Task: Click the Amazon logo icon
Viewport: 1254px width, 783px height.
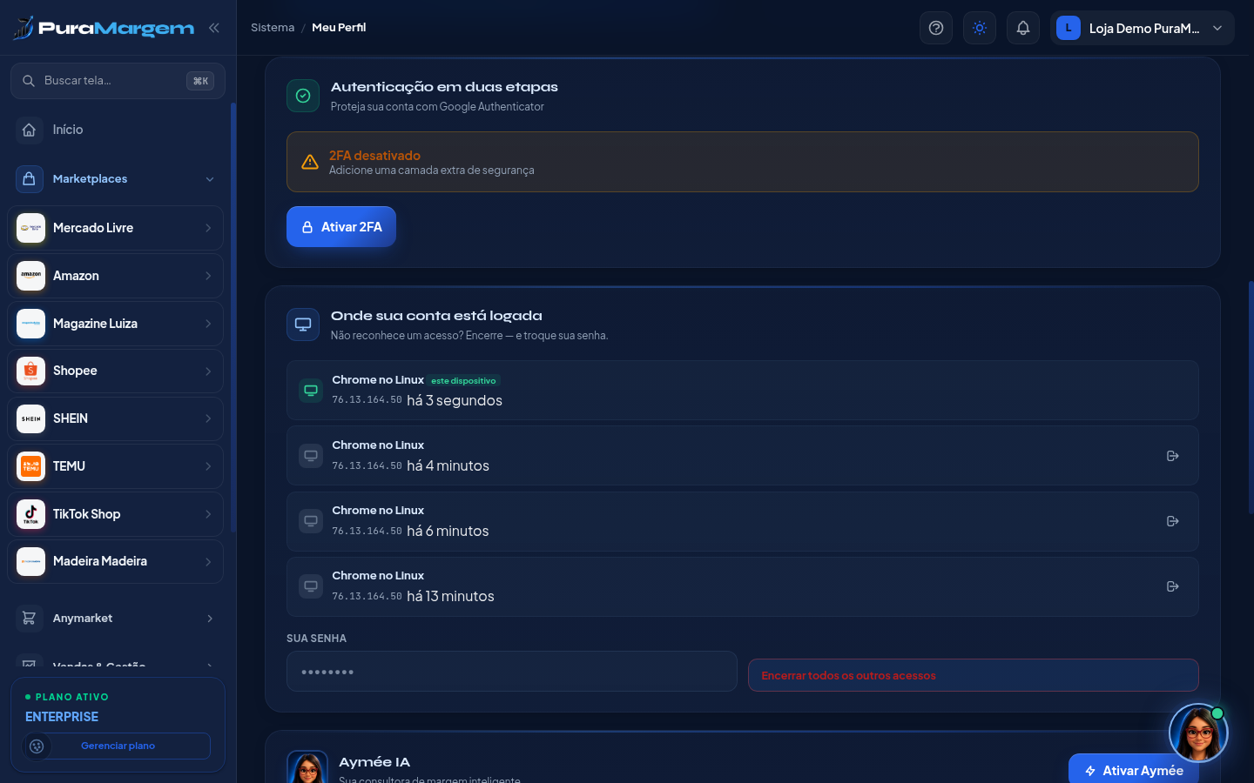Action: coord(30,276)
